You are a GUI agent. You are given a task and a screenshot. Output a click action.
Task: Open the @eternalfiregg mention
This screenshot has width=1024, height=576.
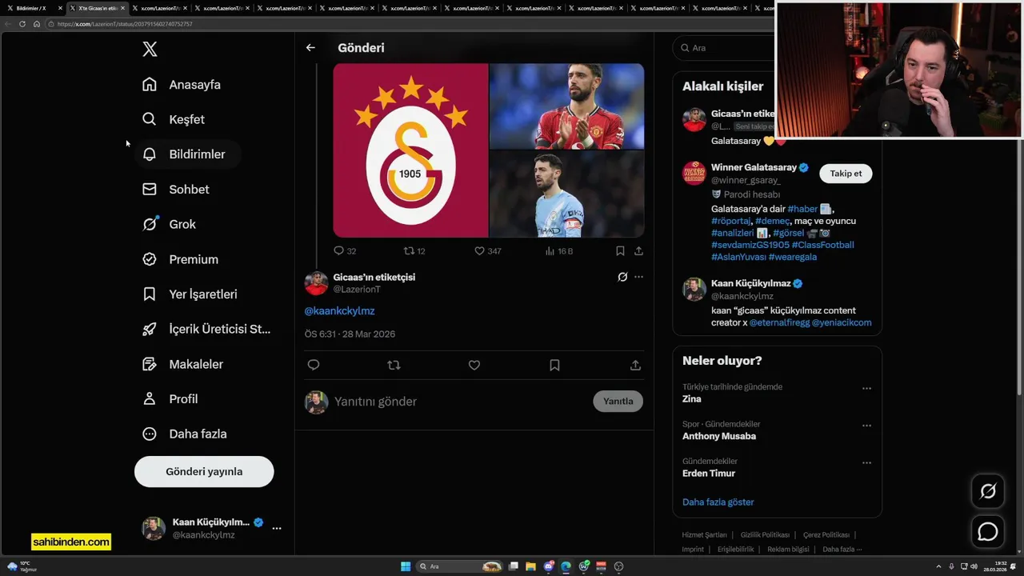[x=779, y=322]
